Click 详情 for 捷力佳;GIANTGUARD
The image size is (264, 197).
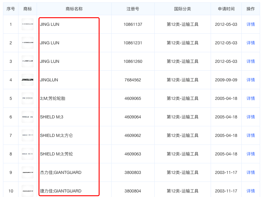pyautogui.click(x=251, y=191)
